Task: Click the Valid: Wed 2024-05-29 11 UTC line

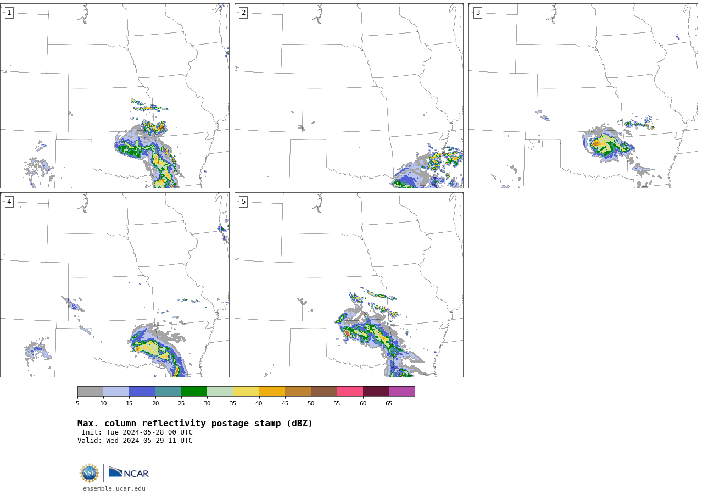Action: [135, 441]
